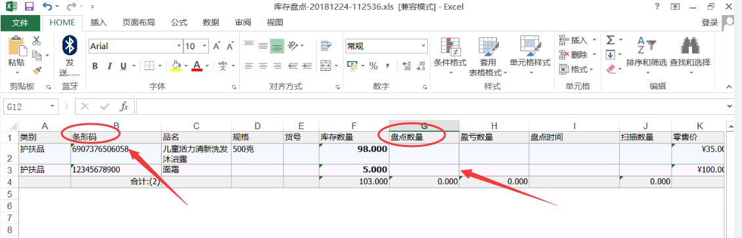
Task: Switch to the 数据 ribbon tab
Action: (210, 22)
